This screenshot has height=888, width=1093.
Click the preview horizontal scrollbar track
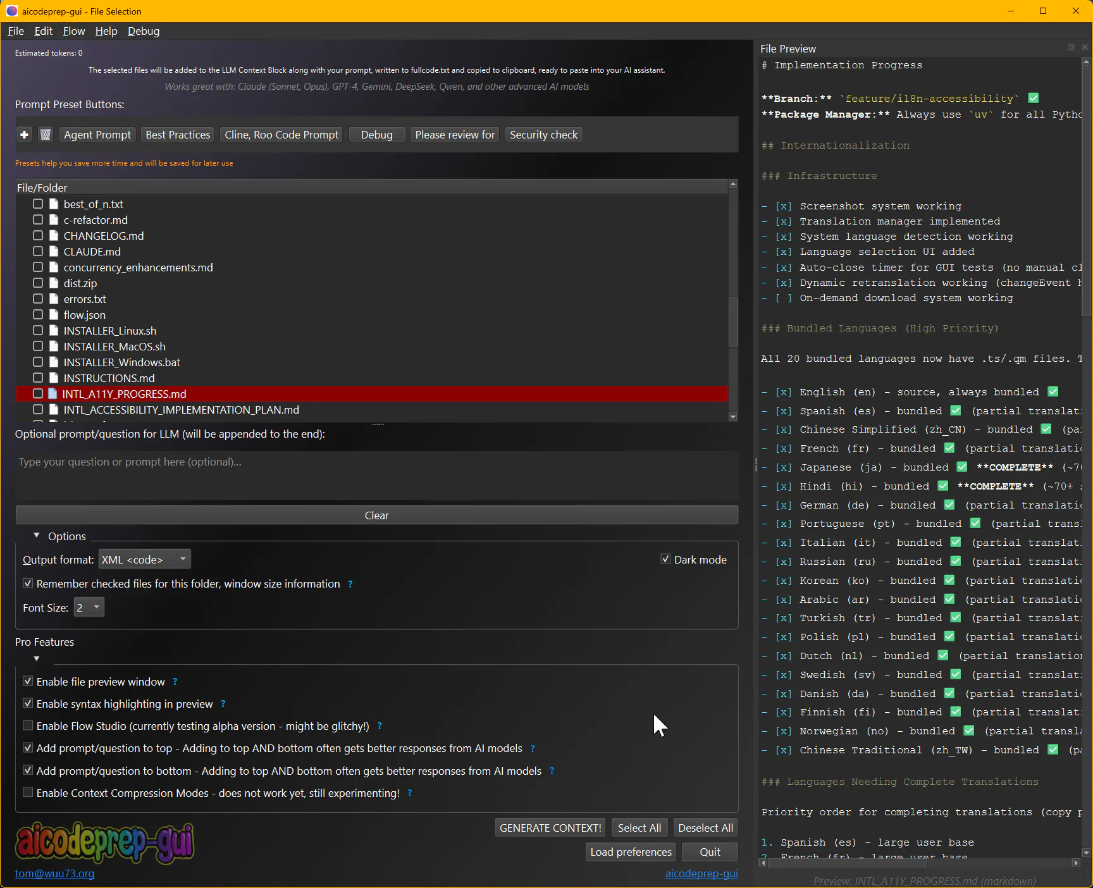[918, 863]
